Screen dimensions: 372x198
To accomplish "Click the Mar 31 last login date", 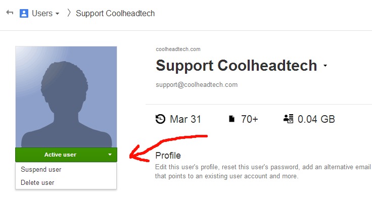I will pos(185,119).
